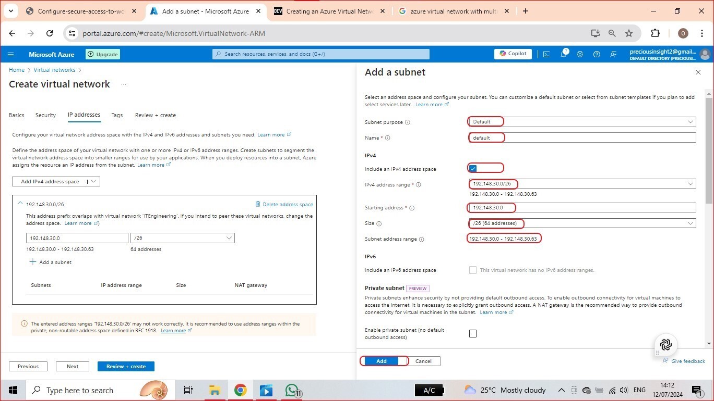Viewport: 714px width, 401px height.
Task: Click the Previous button
Action: (x=28, y=366)
